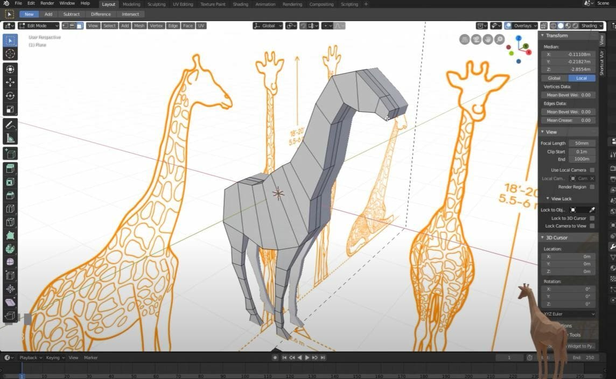Click the pan view hand gizmo
The height and width of the screenshot is (379, 616).
click(x=487, y=39)
